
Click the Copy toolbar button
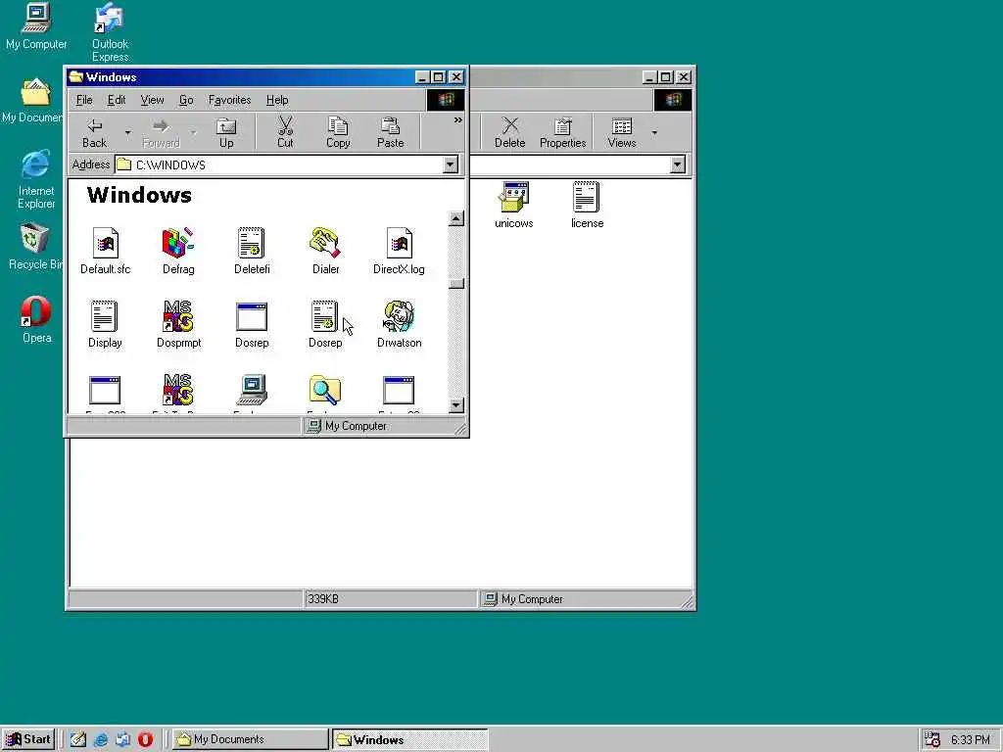pos(338,132)
